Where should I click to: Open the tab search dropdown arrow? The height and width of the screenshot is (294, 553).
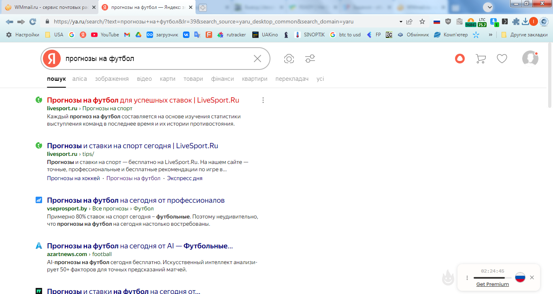point(489,7)
